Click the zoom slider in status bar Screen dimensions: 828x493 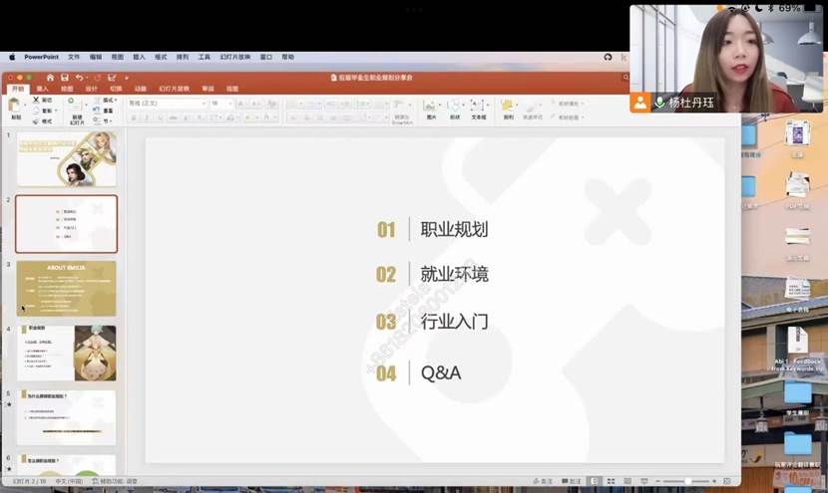coord(686,481)
